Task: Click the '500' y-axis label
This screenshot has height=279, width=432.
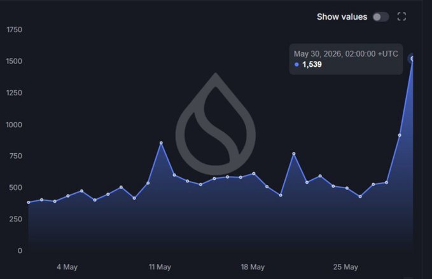Action: click(15, 187)
